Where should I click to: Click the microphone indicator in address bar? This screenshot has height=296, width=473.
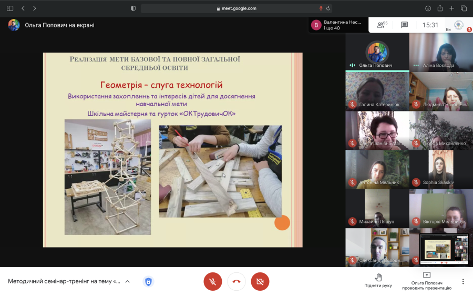tap(321, 8)
